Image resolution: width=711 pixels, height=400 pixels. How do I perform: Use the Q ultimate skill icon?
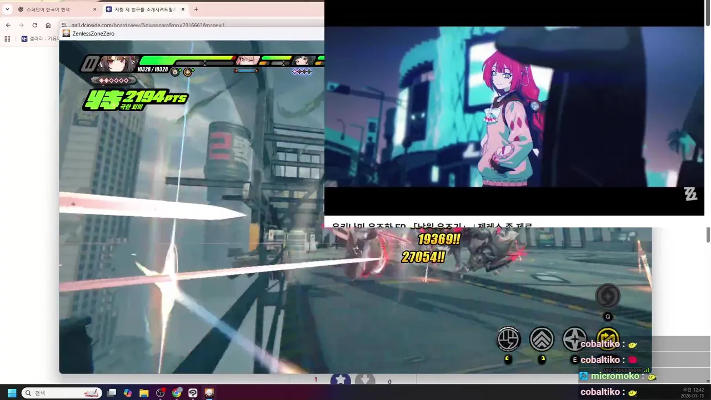608,296
